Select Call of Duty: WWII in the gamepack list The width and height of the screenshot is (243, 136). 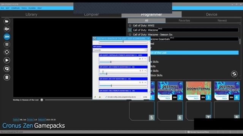183,25
